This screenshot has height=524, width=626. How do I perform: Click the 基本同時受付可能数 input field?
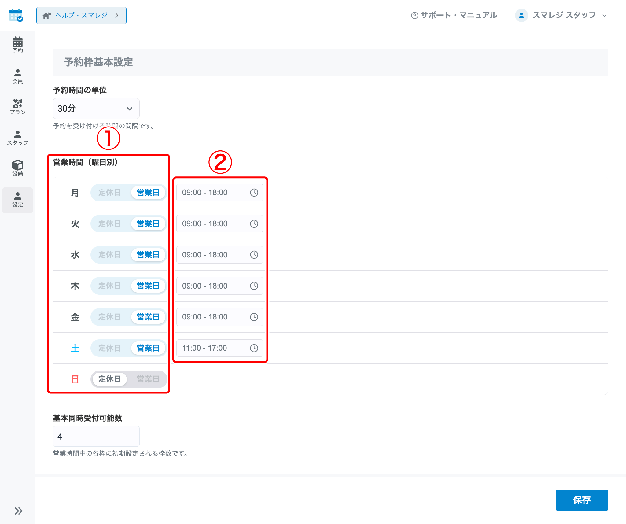96,437
